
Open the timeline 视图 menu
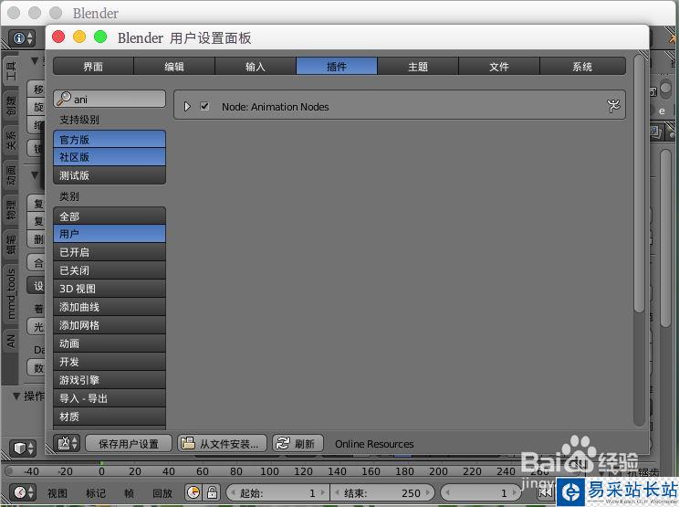pyautogui.click(x=57, y=493)
